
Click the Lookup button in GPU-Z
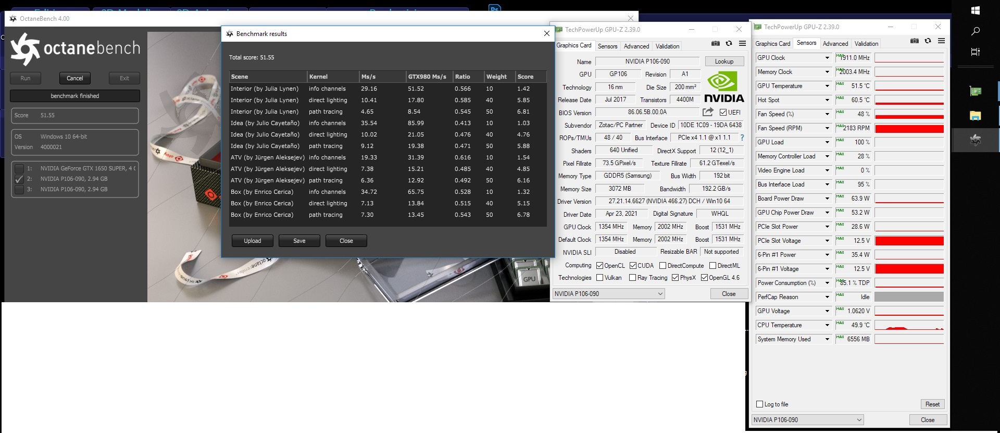pyautogui.click(x=724, y=61)
